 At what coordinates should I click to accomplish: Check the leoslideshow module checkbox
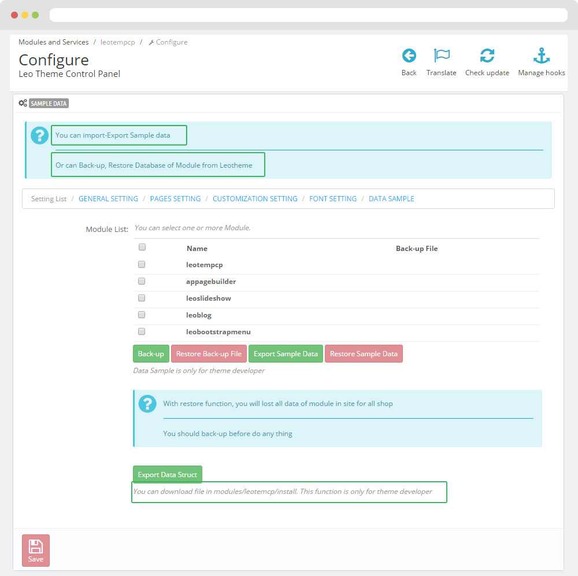[x=142, y=298]
